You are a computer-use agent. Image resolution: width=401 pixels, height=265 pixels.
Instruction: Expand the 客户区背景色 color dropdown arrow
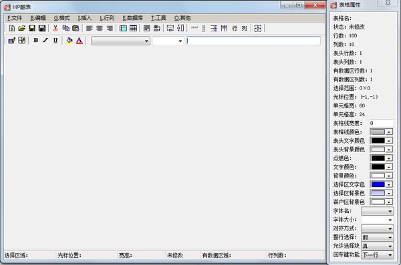click(x=389, y=202)
